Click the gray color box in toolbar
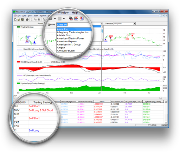 click(x=59, y=18)
